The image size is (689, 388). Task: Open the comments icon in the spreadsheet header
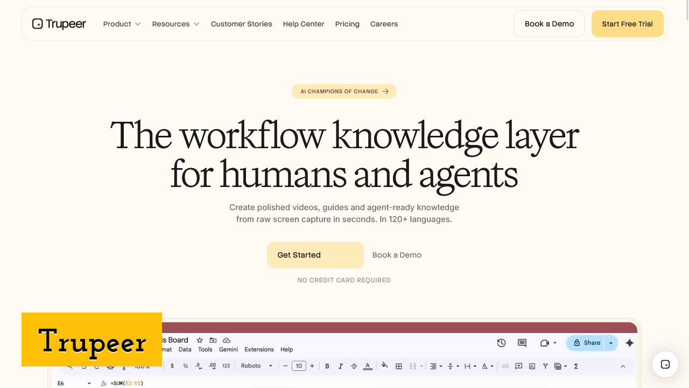(x=522, y=343)
